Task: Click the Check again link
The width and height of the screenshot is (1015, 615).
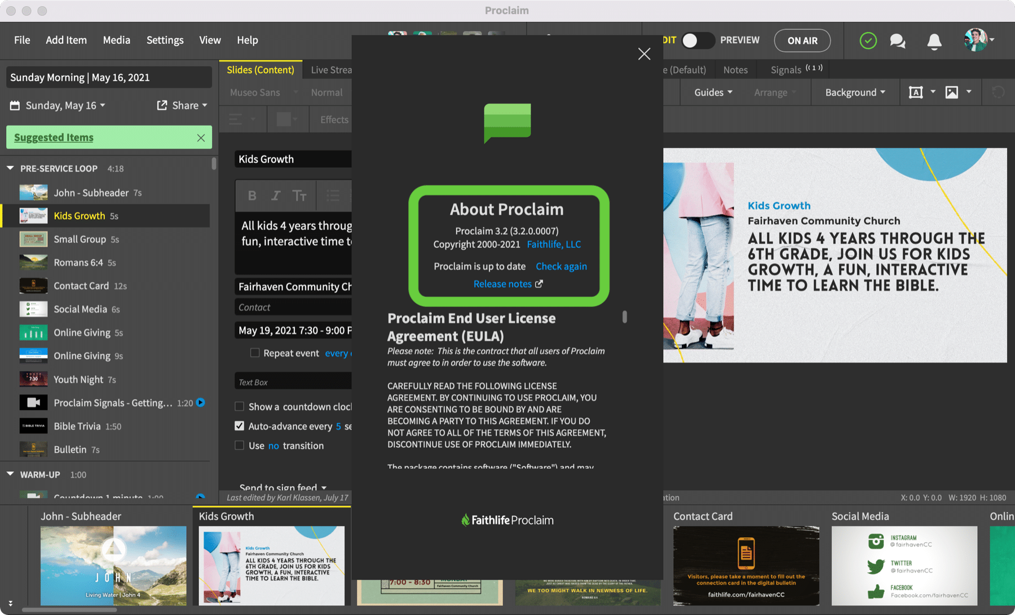Action: pos(561,266)
